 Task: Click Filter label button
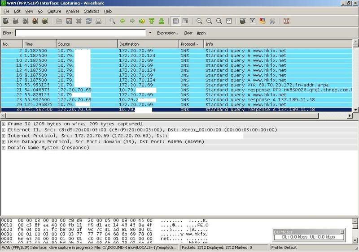[8, 33]
